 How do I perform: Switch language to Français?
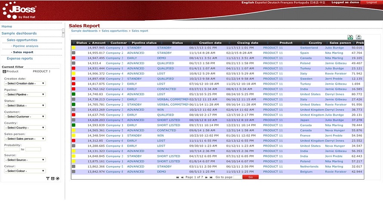(287, 3)
